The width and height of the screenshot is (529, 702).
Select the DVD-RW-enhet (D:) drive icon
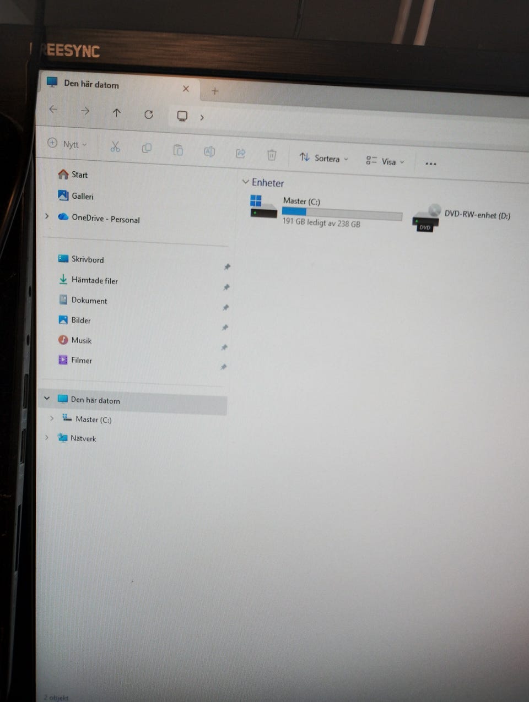427,218
